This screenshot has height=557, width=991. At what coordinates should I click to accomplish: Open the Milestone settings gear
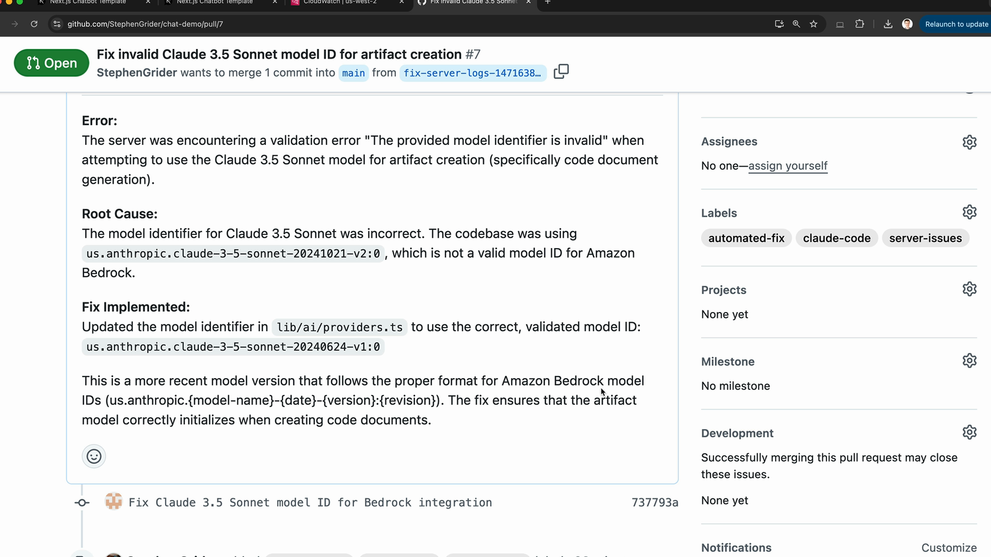point(969,361)
